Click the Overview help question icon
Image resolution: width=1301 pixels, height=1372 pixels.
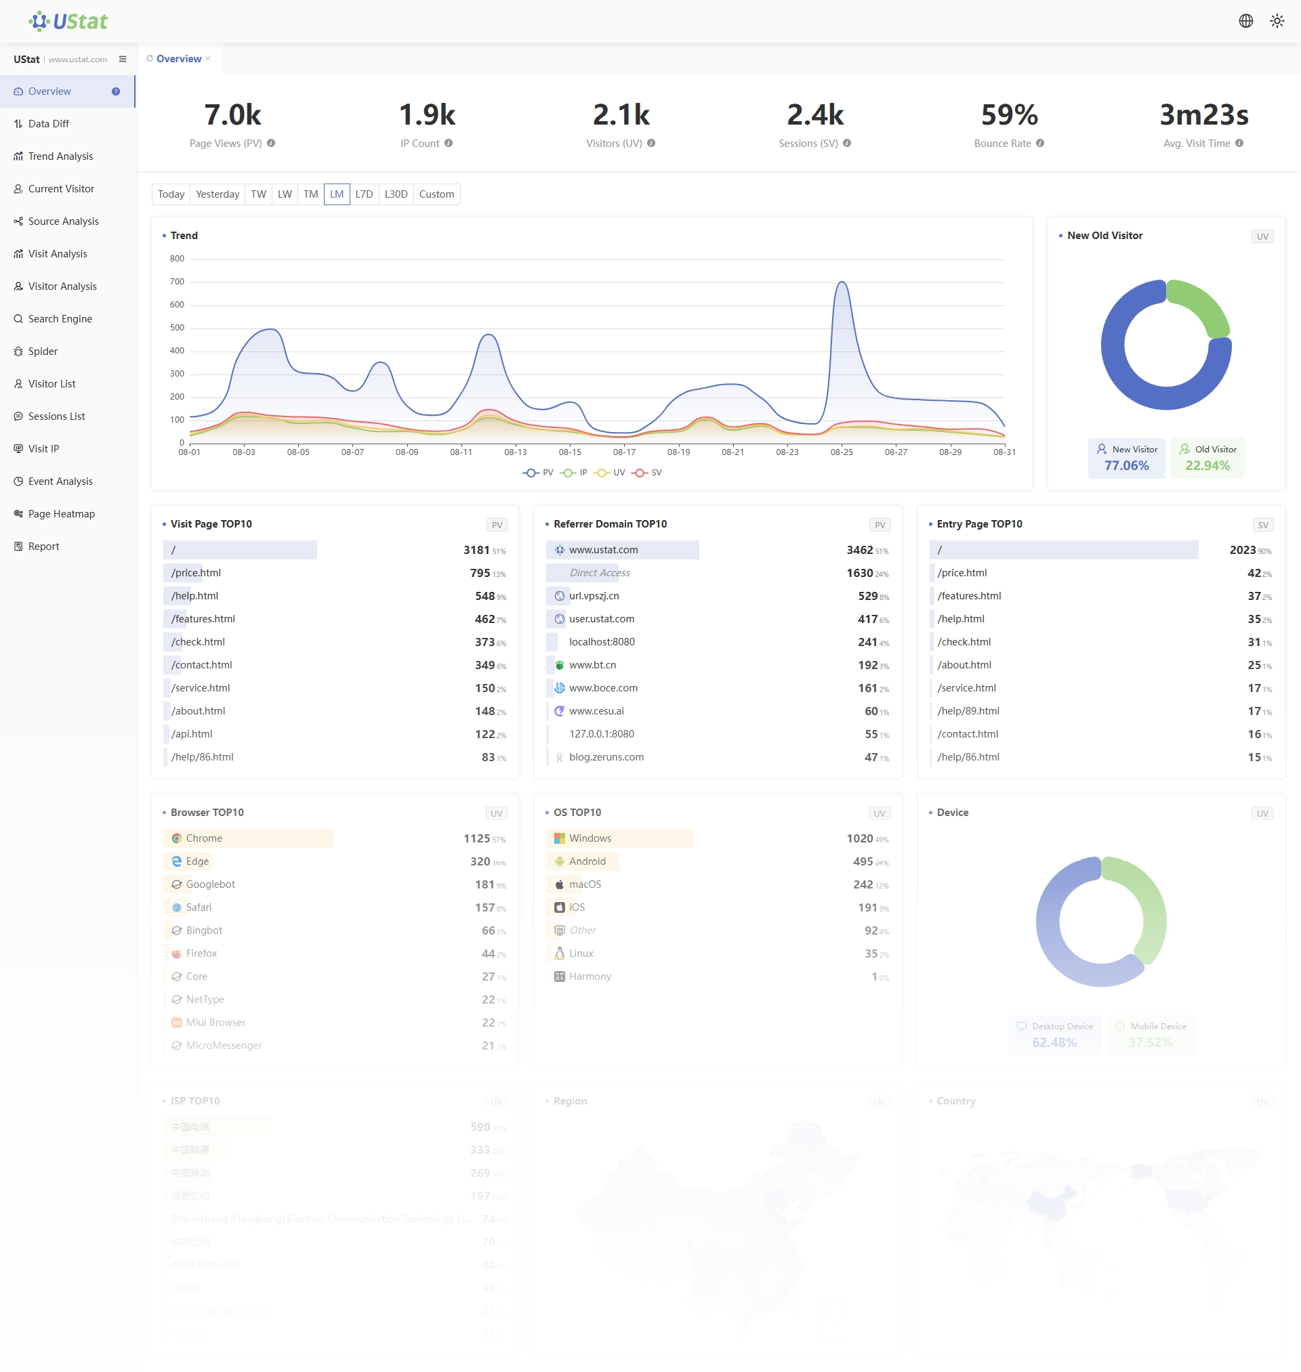pos(116,91)
